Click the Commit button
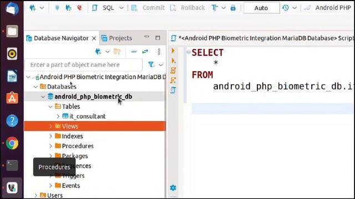The height and width of the screenshot is (199, 355). (x=148, y=8)
